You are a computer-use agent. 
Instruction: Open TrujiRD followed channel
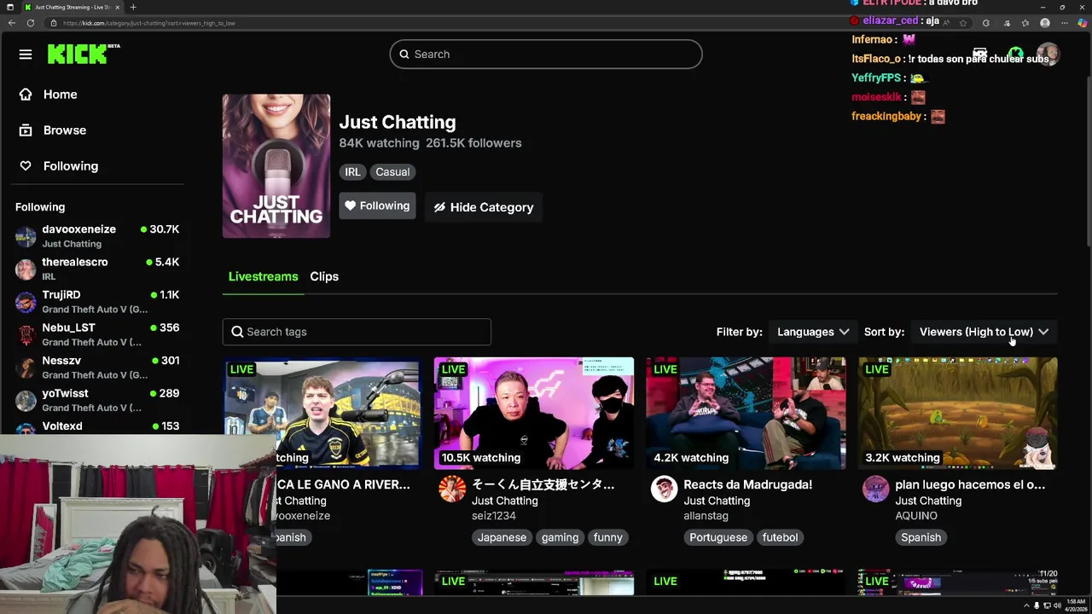[98, 302]
